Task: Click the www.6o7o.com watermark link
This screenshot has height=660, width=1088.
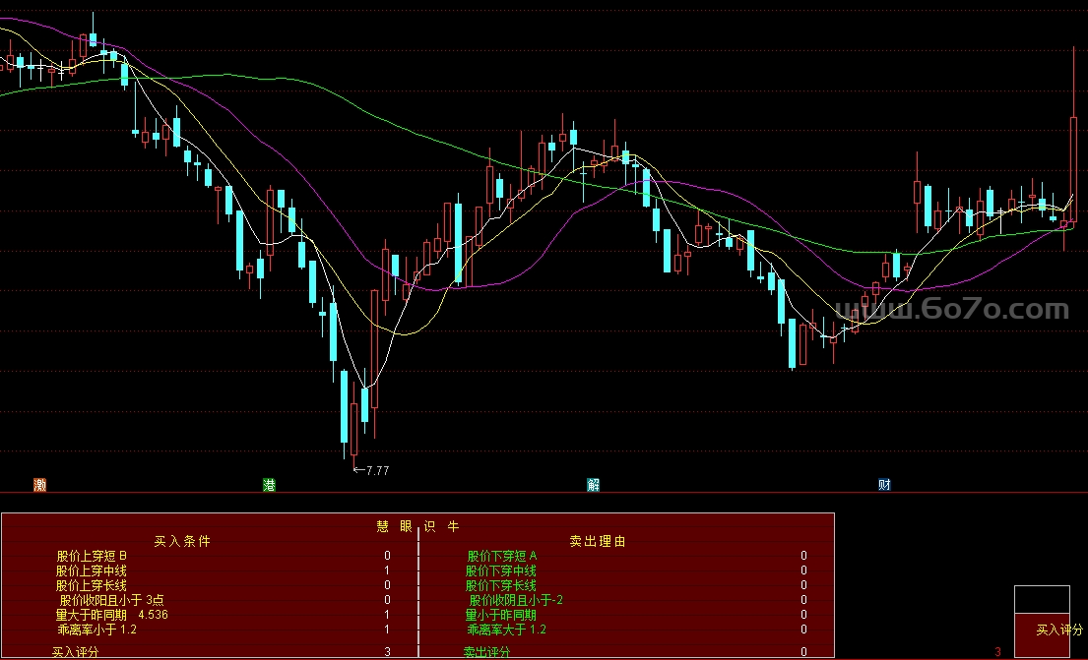Action: (952, 311)
